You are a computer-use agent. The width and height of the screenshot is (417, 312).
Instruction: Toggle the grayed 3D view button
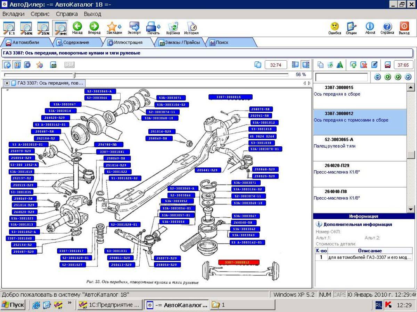[69, 64]
